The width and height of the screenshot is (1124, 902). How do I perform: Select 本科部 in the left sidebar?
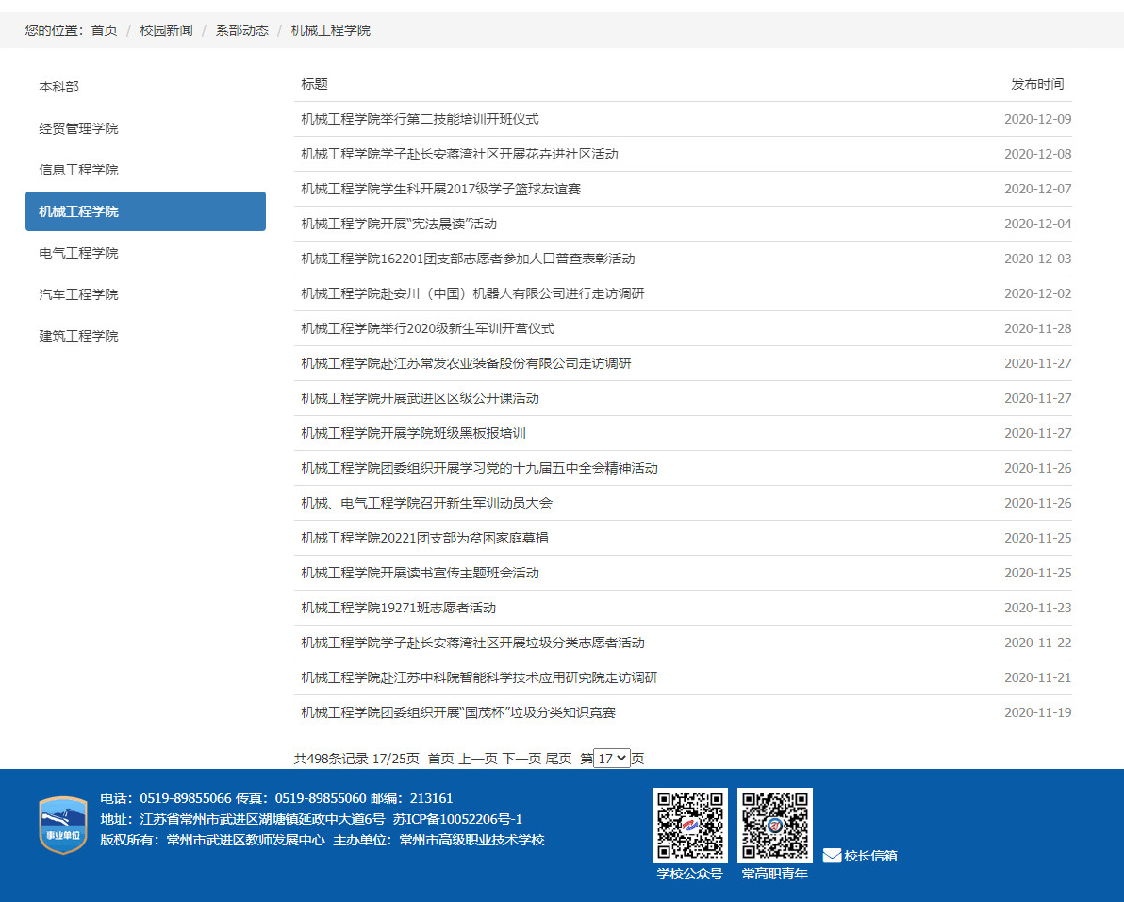point(58,87)
